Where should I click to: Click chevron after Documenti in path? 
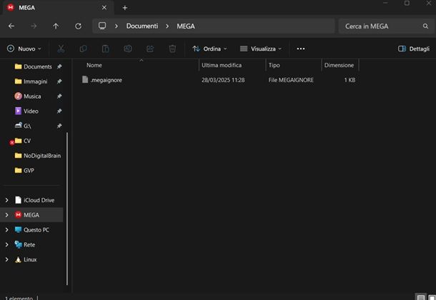167,26
